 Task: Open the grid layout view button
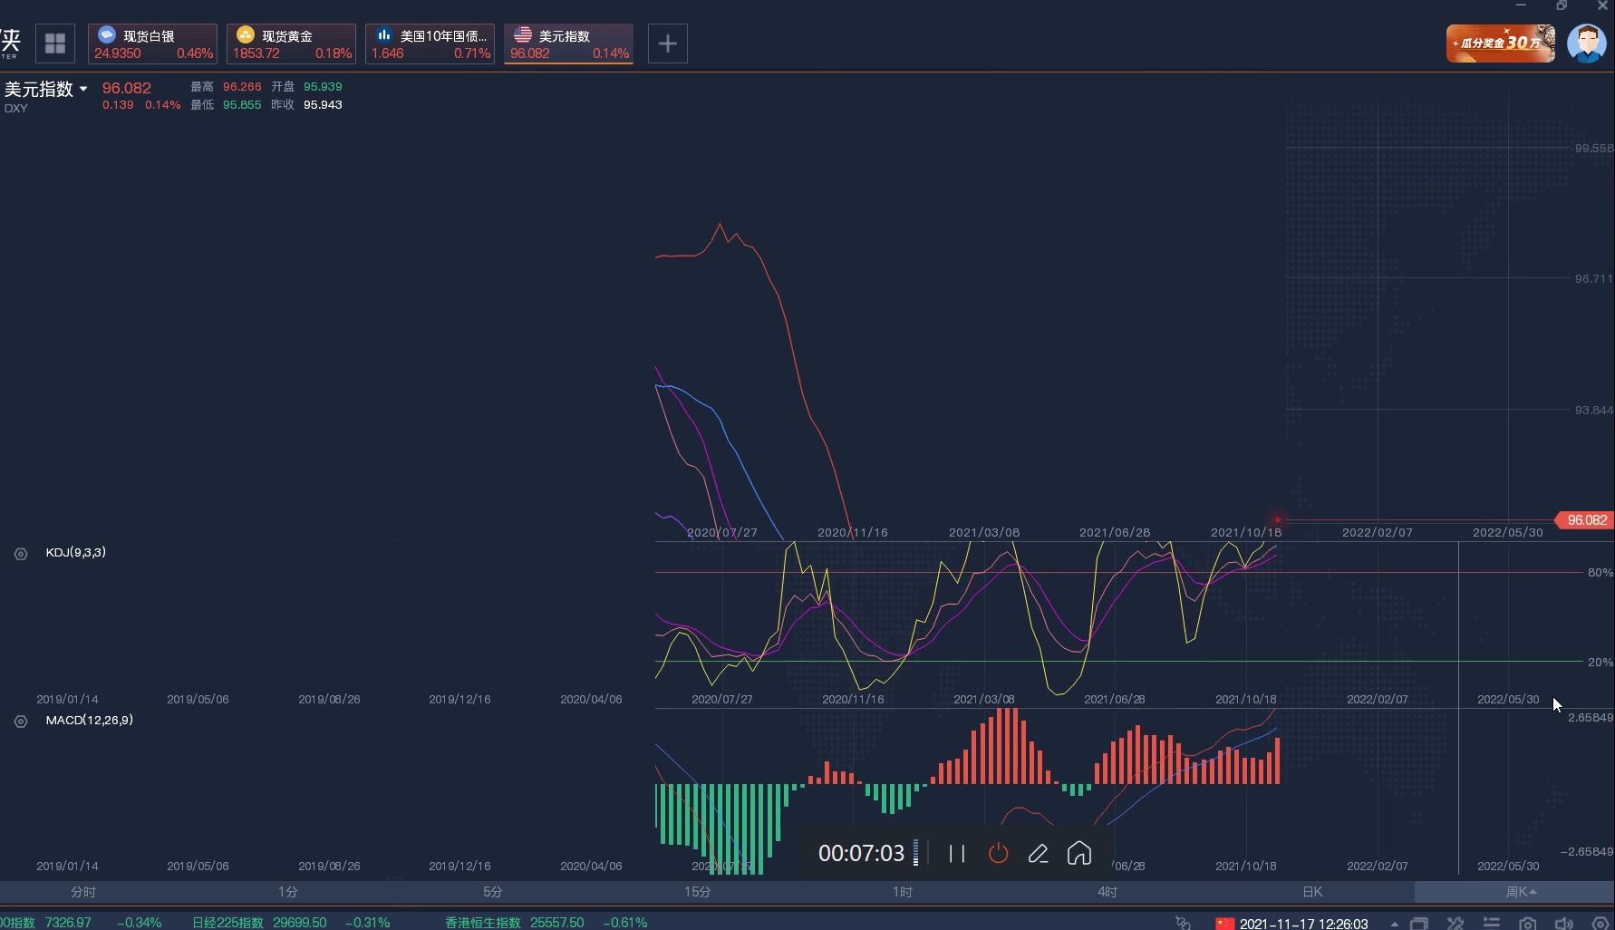(x=55, y=44)
